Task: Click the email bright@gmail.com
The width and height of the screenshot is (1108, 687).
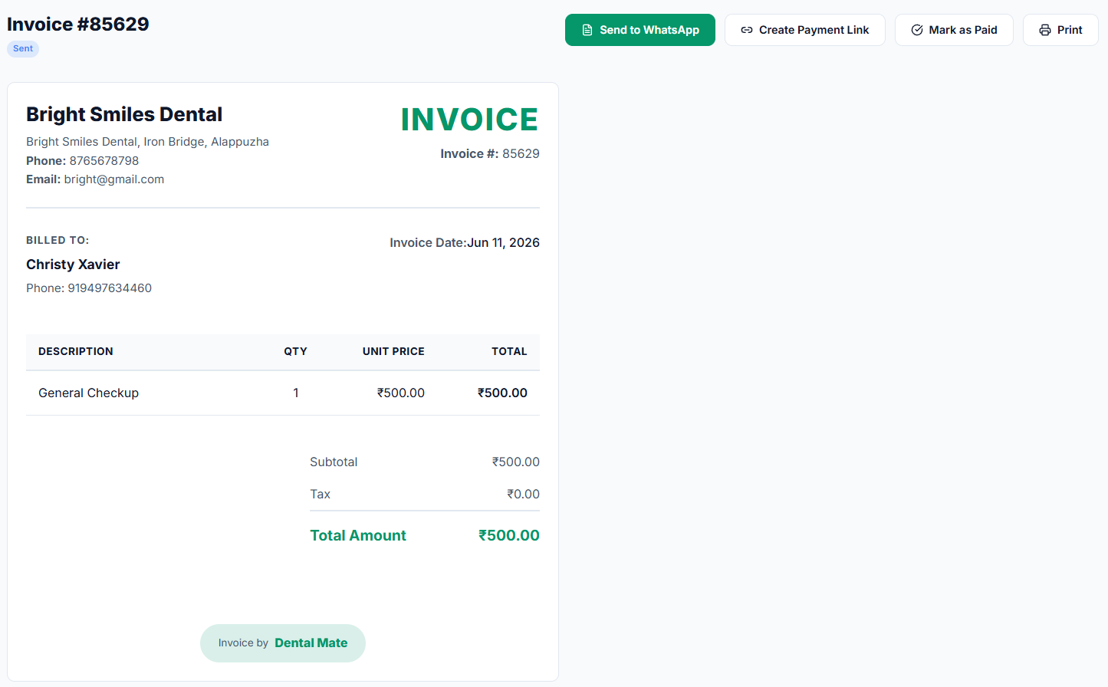Action: [114, 179]
